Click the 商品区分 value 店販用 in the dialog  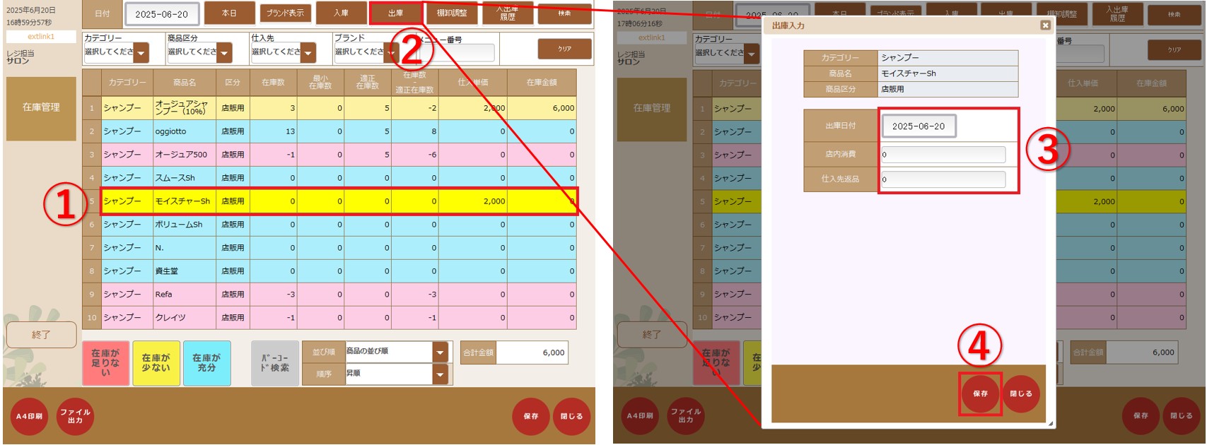[947, 89]
